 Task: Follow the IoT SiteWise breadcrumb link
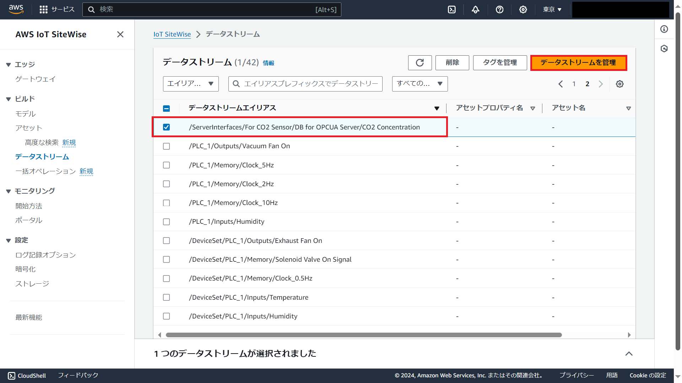172,34
